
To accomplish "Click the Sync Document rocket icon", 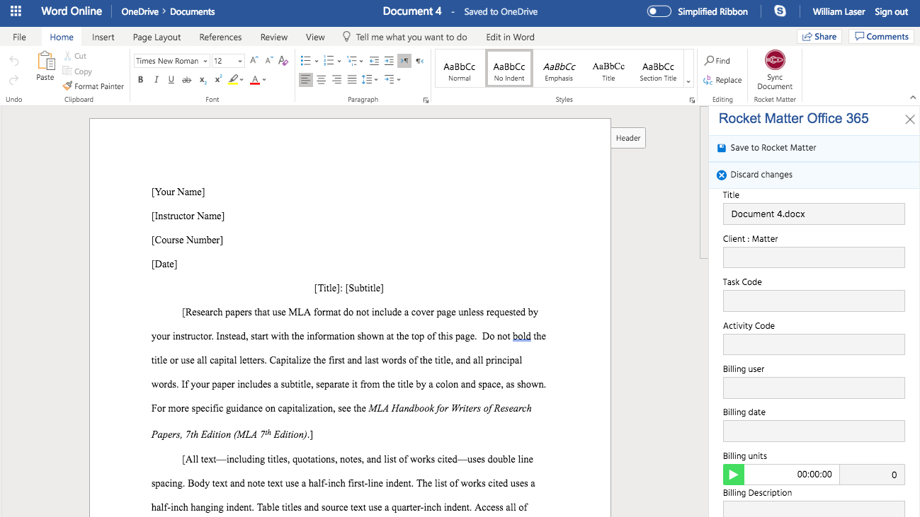I will (775, 60).
